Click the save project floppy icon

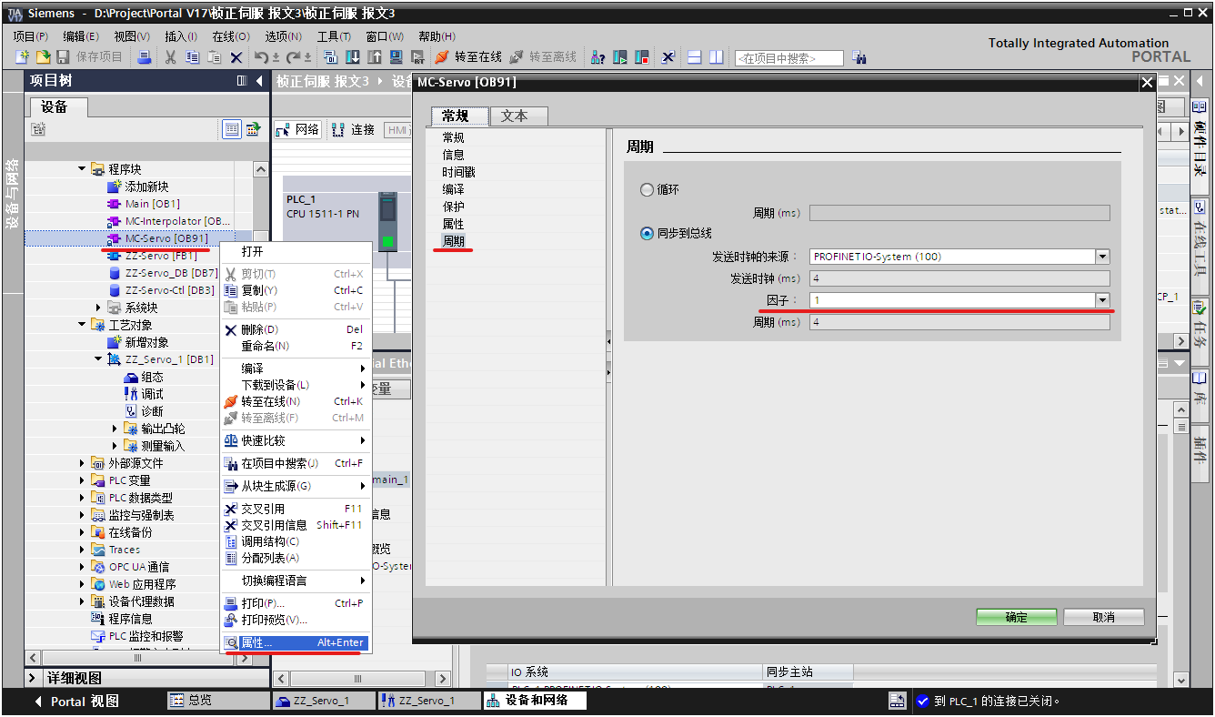(63, 56)
